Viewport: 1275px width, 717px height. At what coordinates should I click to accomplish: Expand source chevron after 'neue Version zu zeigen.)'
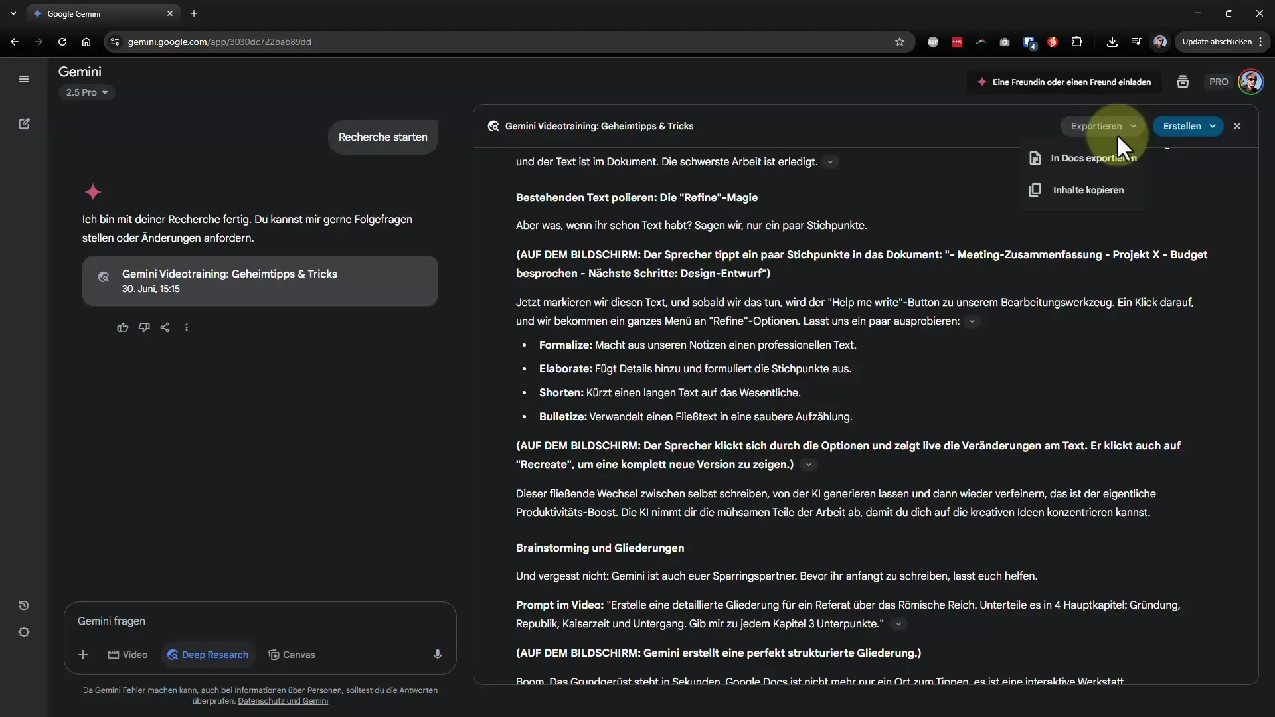[809, 465]
